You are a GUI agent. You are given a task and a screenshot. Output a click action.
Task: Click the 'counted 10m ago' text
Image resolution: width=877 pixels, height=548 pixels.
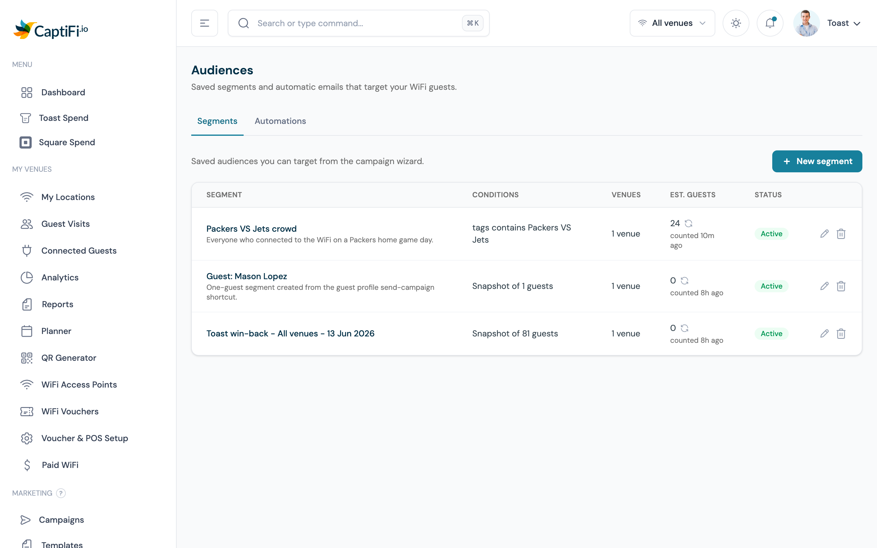pyautogui.click(x=692, y=240)
